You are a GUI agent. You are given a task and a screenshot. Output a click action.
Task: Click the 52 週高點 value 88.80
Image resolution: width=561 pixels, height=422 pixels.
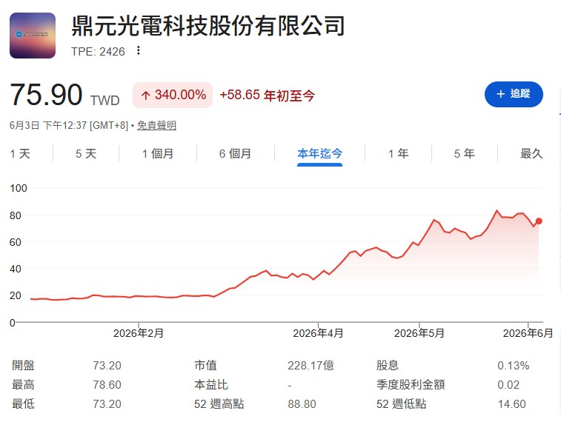(302, 404)
